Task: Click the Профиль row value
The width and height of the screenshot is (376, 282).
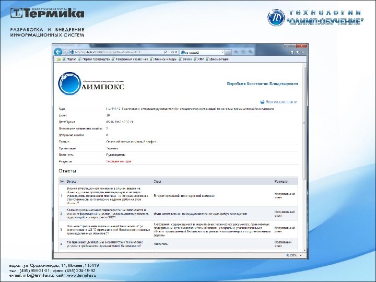Action: (132, 142)
